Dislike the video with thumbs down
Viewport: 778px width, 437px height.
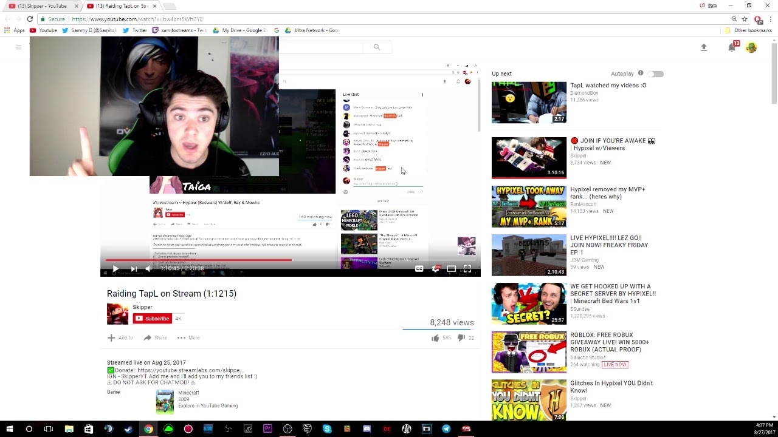point(461,338)
